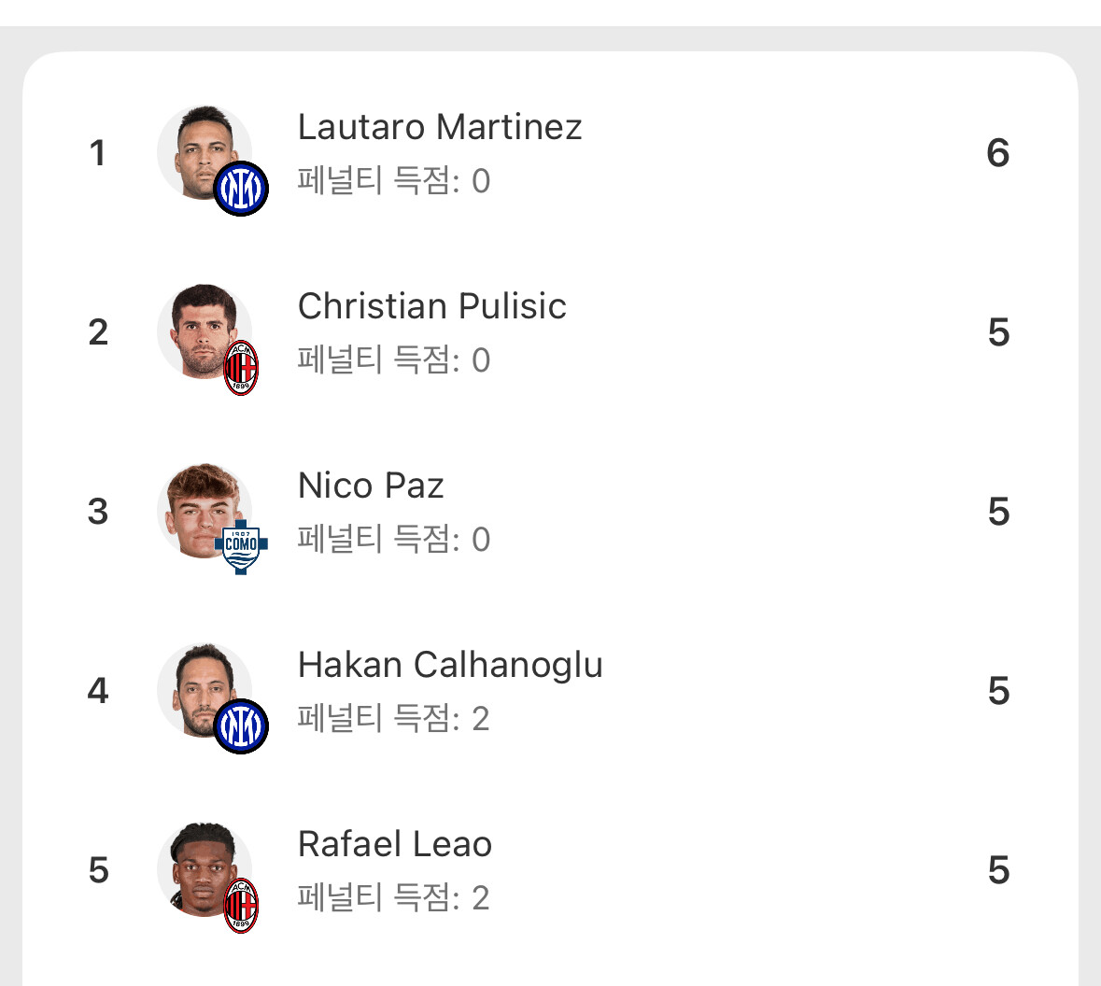Screen dimensions: 1101x986
Task: Tap the AC Milan badge on Pulisic's photo
Action: tap(241, 368)
